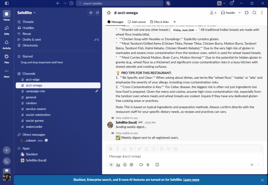Switch to the Messages tab
This screenshot has height=185, width=268.
coord(115,22)
